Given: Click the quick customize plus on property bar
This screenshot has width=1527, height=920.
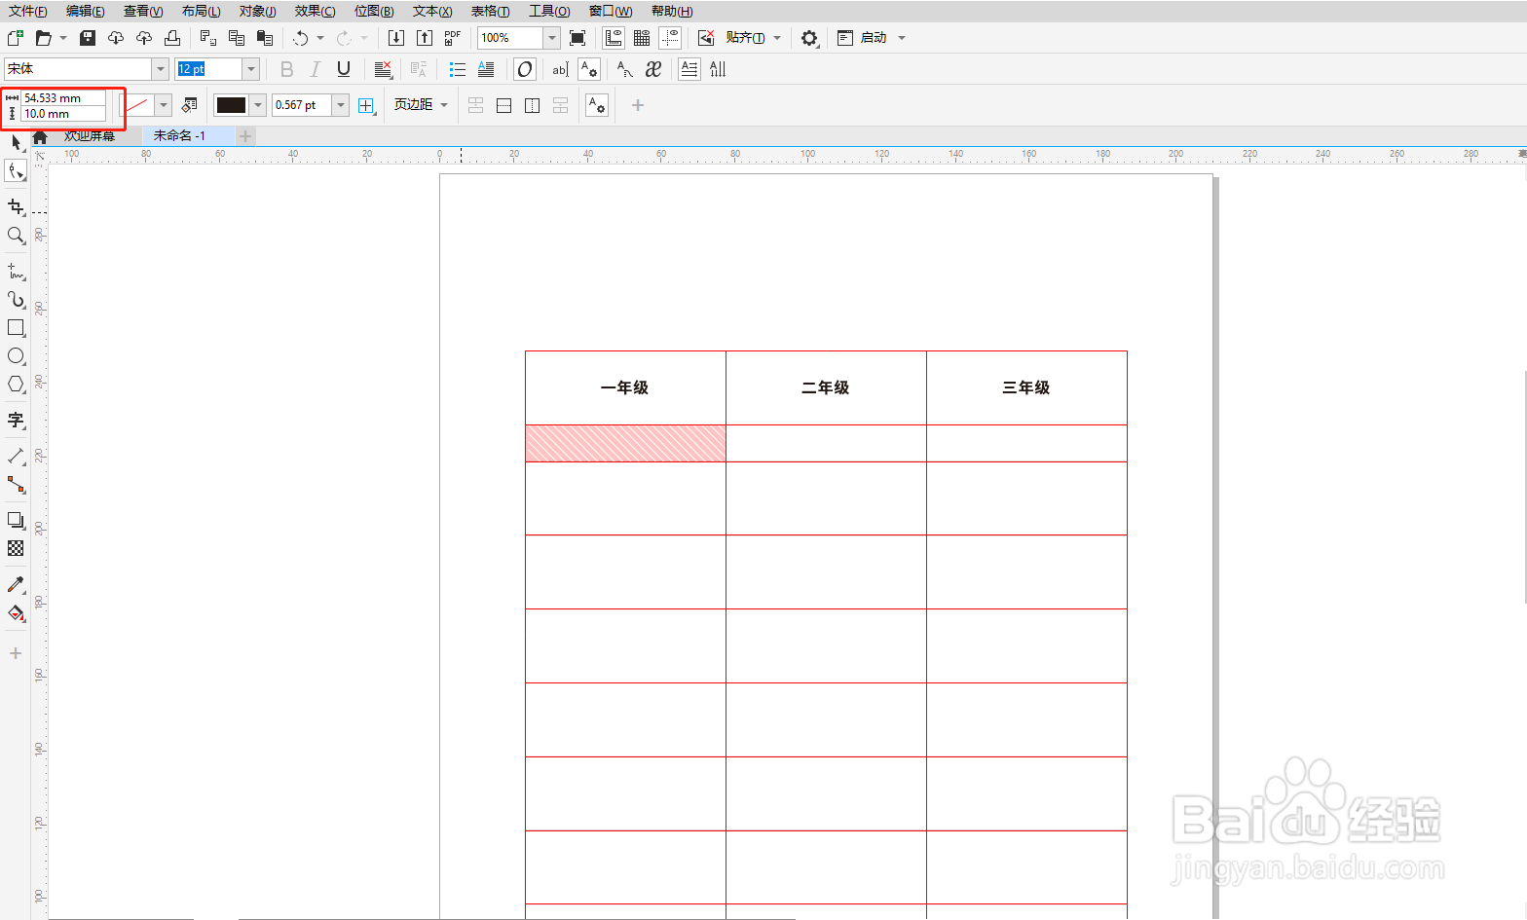Looking at the screenshot, I should click(x=638, y=105).
